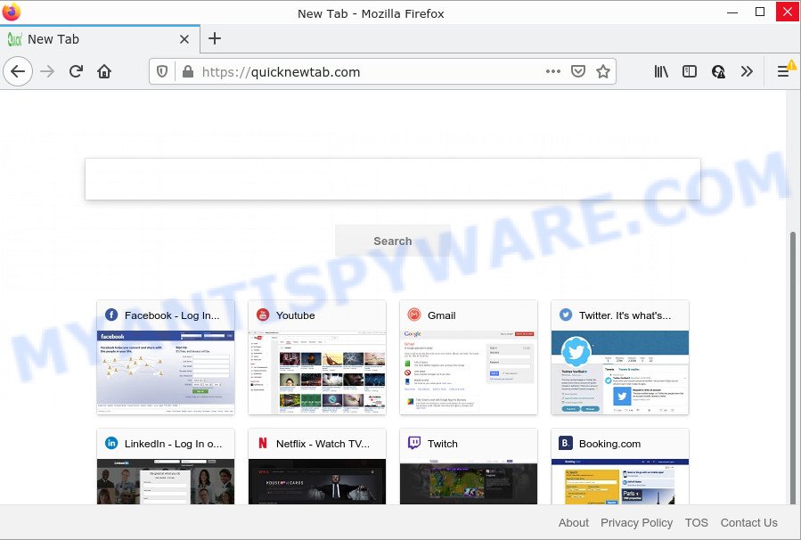
Task: Open the extension icon with warning badge
Action: 718,71
